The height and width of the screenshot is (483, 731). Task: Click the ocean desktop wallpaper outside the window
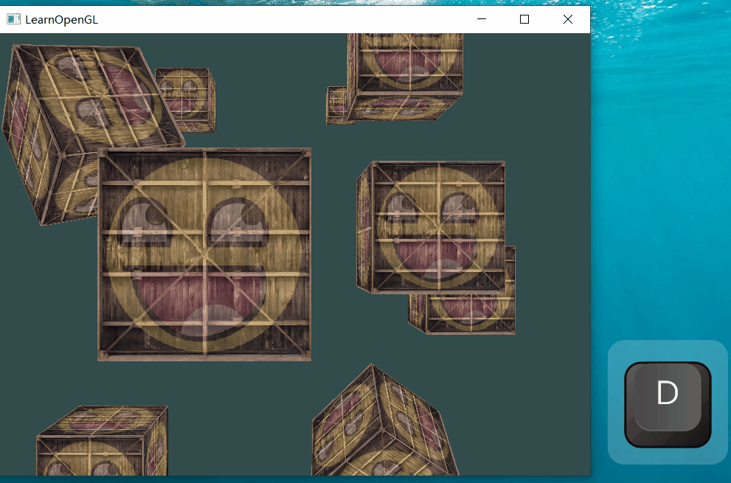point(664,184)
